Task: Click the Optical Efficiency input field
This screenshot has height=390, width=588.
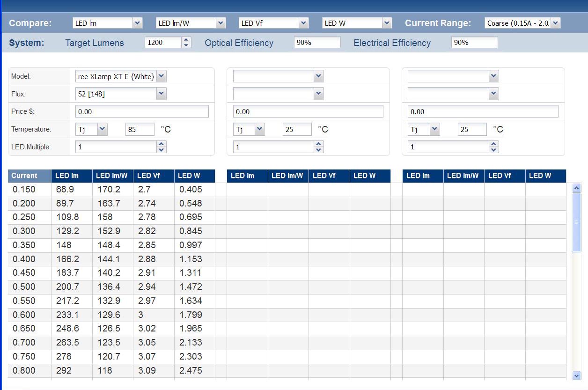Action: [317, 43]
